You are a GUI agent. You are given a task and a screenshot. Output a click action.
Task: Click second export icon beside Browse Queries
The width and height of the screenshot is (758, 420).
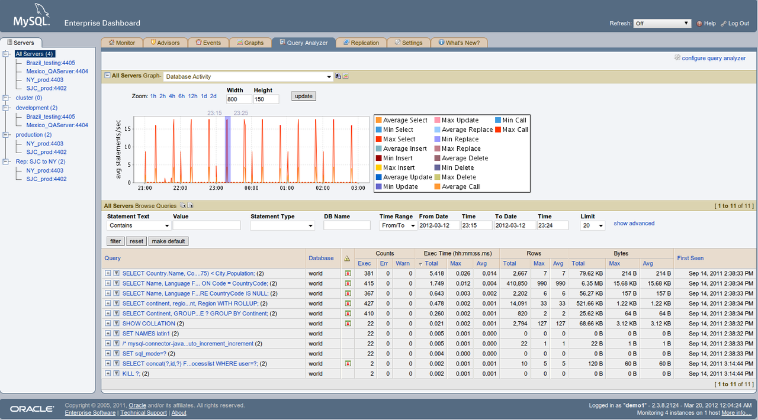pyautogui.click(x=190, y=206)
